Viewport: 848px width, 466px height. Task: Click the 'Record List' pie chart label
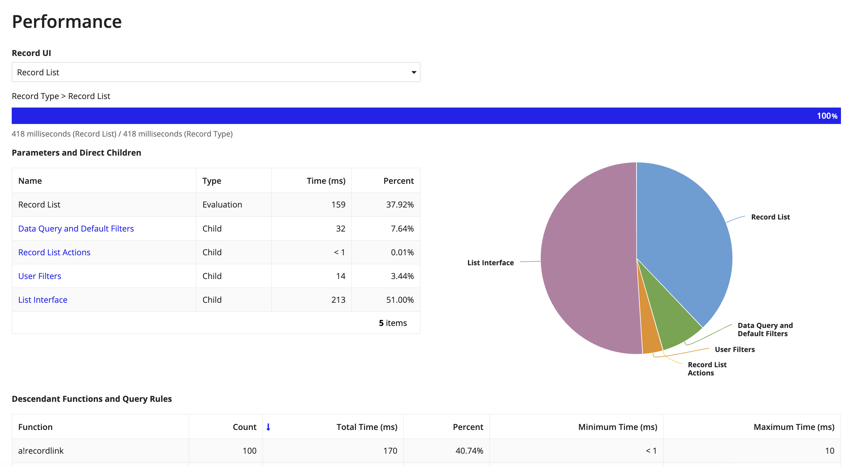[770, 217]
